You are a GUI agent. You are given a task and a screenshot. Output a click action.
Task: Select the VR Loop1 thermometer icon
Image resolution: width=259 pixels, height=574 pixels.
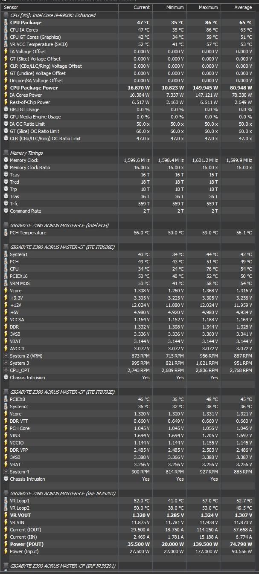[6, 501]
